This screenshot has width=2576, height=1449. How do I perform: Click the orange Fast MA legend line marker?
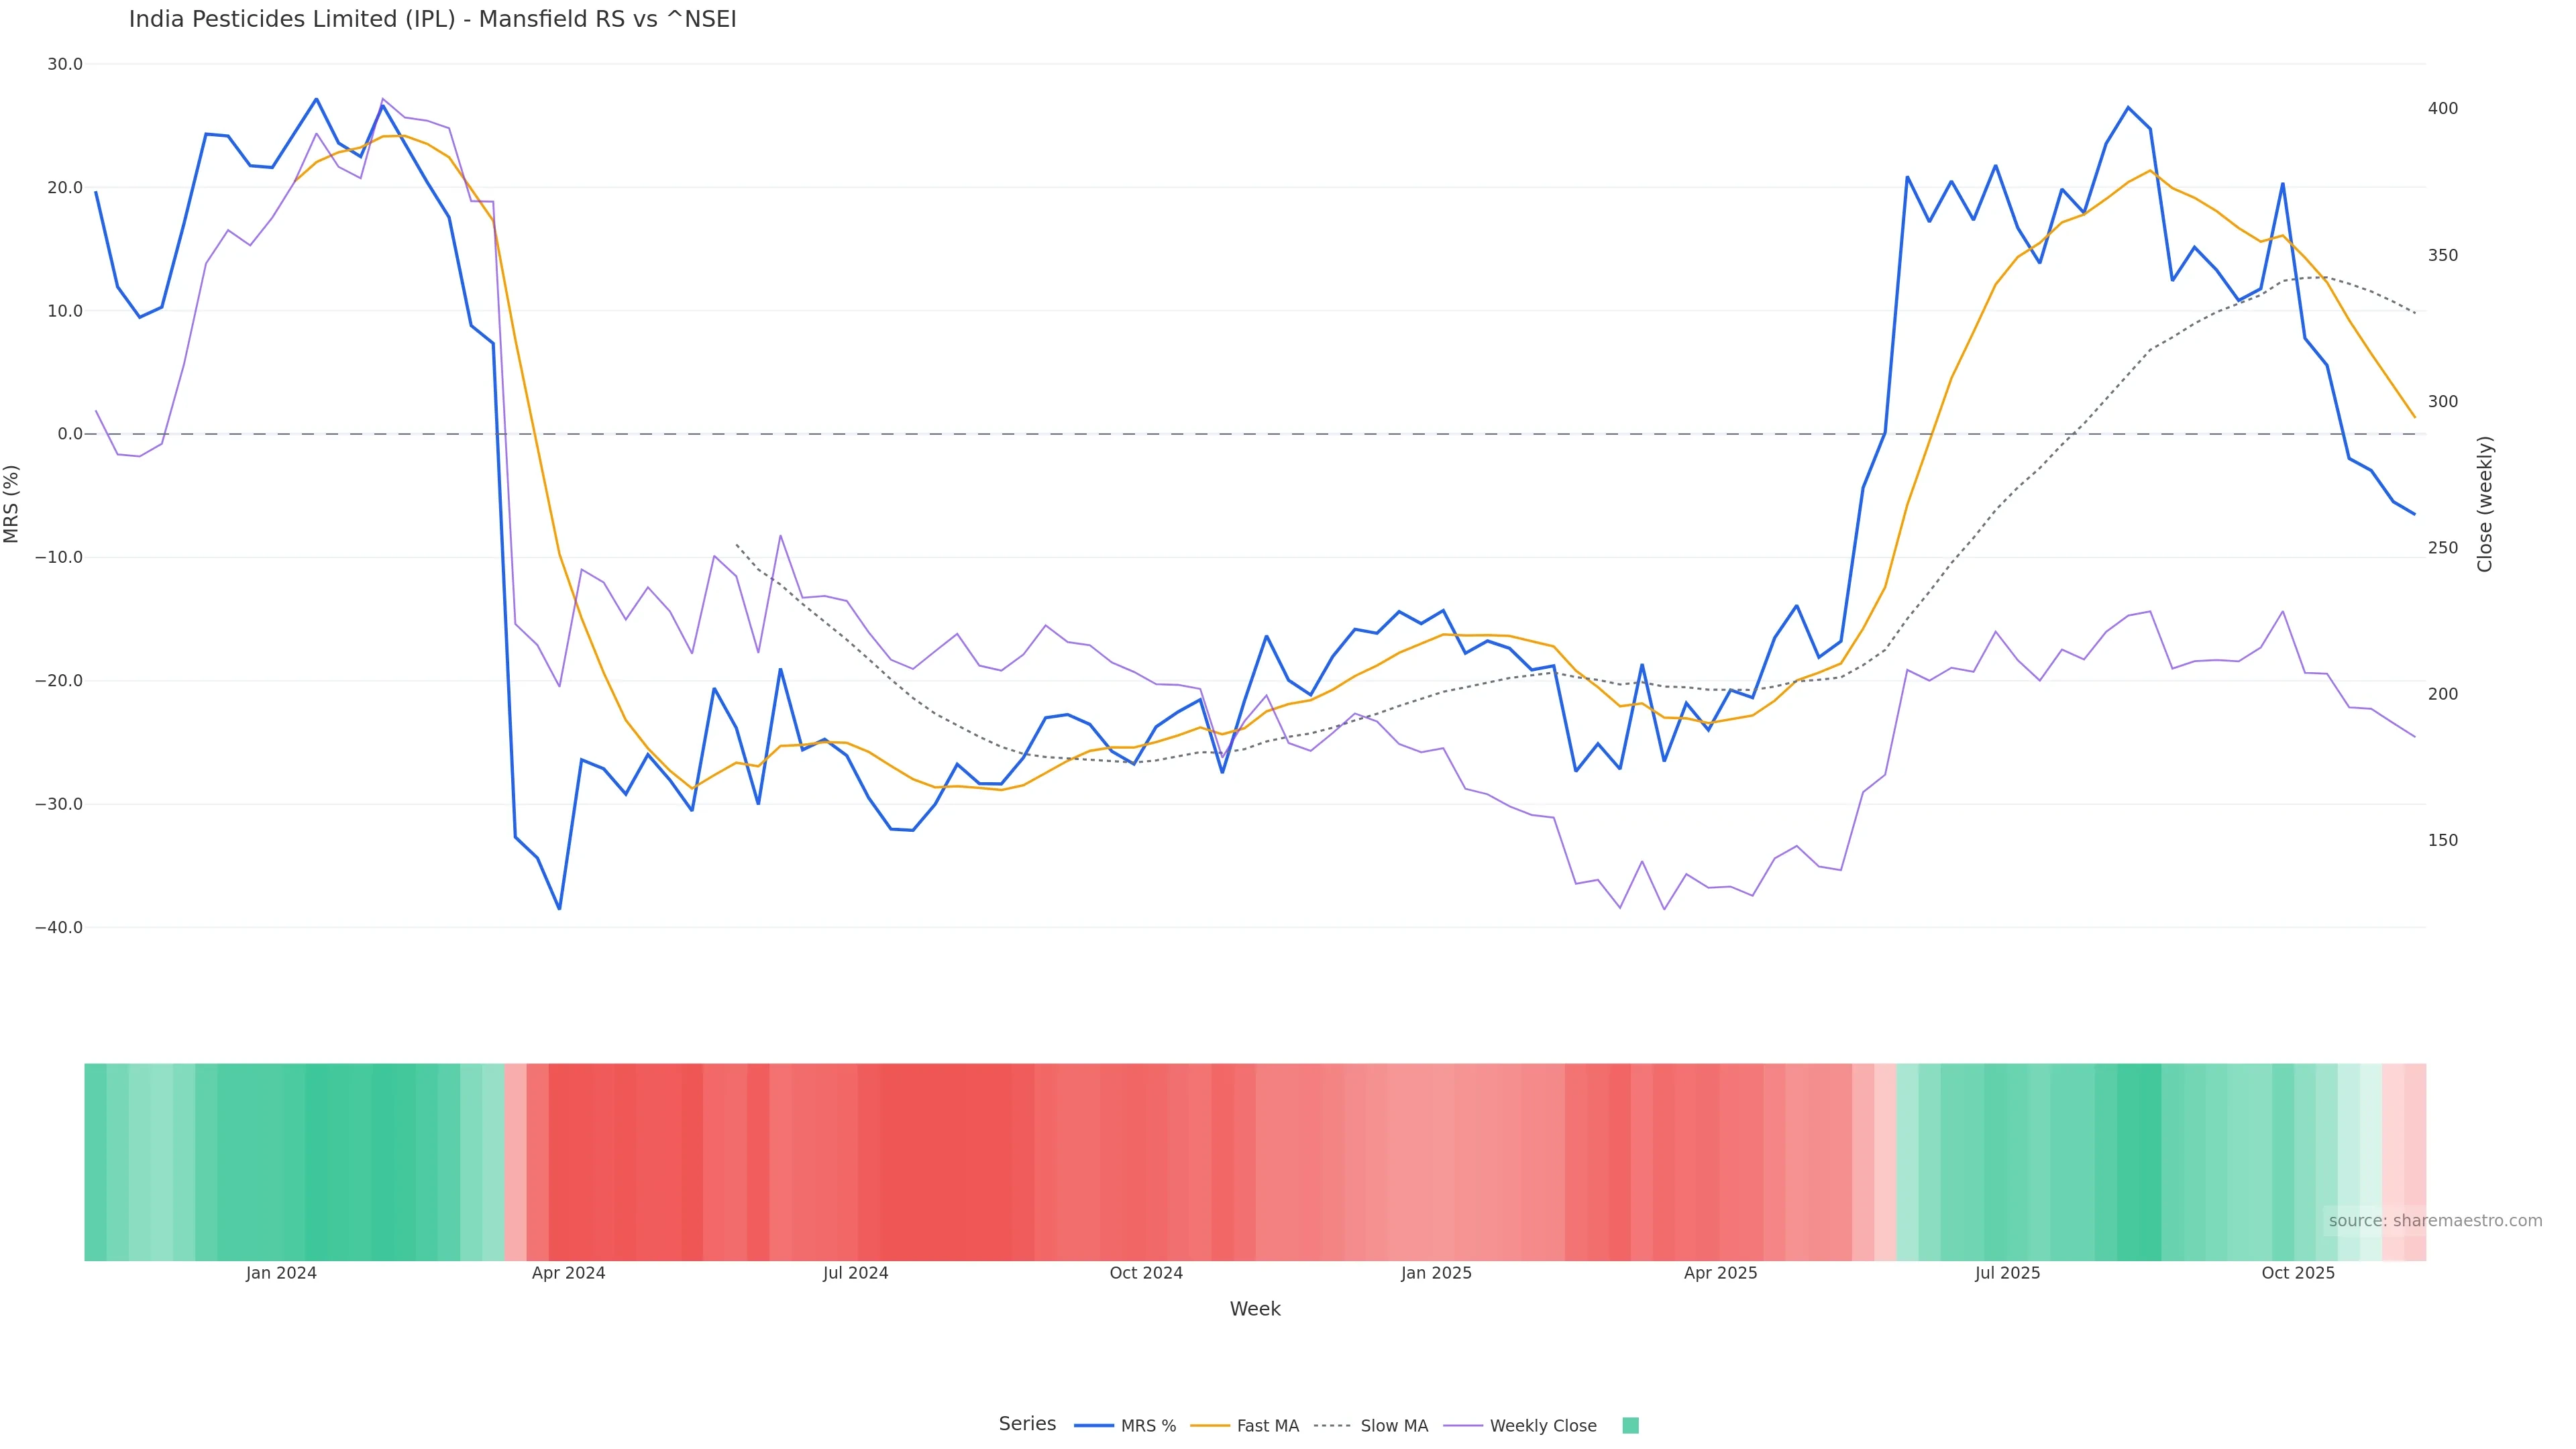point(1210,1426)
